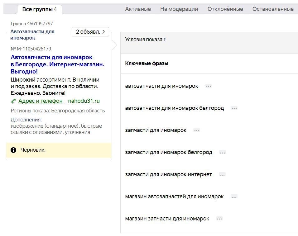Click the «Адрес и телефон» link
298x236 pixels.
point(40,101)
